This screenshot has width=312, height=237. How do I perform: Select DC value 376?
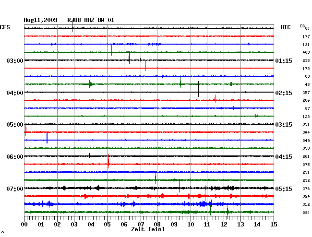click(306, 189)
